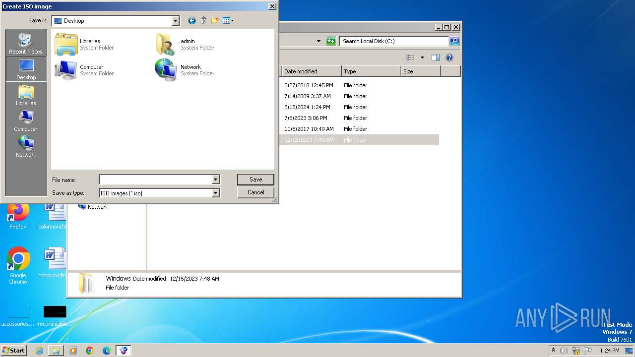635x357 pixels.
Task: Select row dated 7/6/2023 3:06 PM
Action: point(359,118)
